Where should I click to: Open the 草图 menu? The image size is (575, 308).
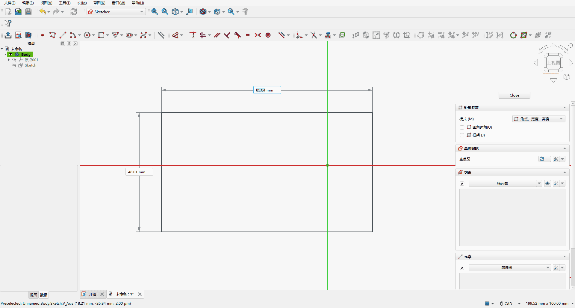coord(99,3)
